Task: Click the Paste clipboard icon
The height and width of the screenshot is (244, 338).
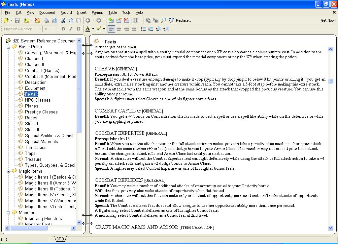Action: (79, 20)
